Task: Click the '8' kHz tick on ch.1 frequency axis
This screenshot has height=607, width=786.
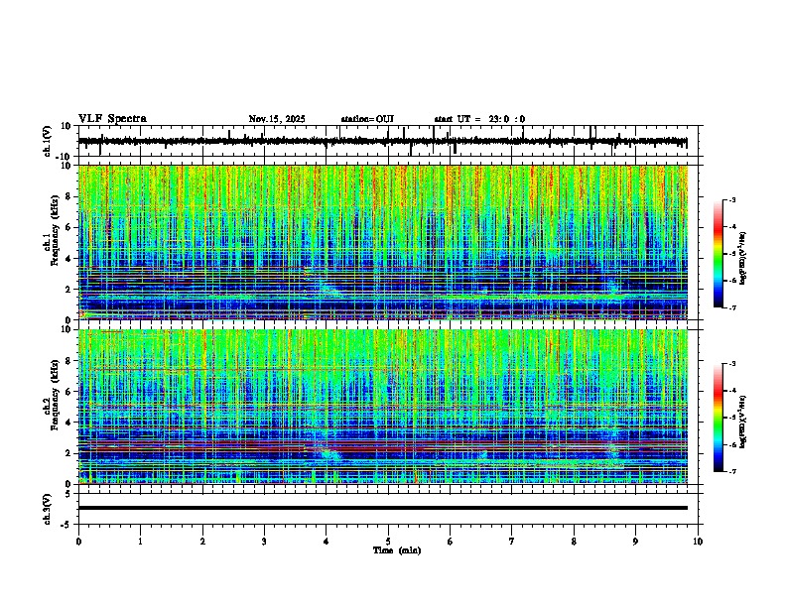Action: click(x=70, y=196)
